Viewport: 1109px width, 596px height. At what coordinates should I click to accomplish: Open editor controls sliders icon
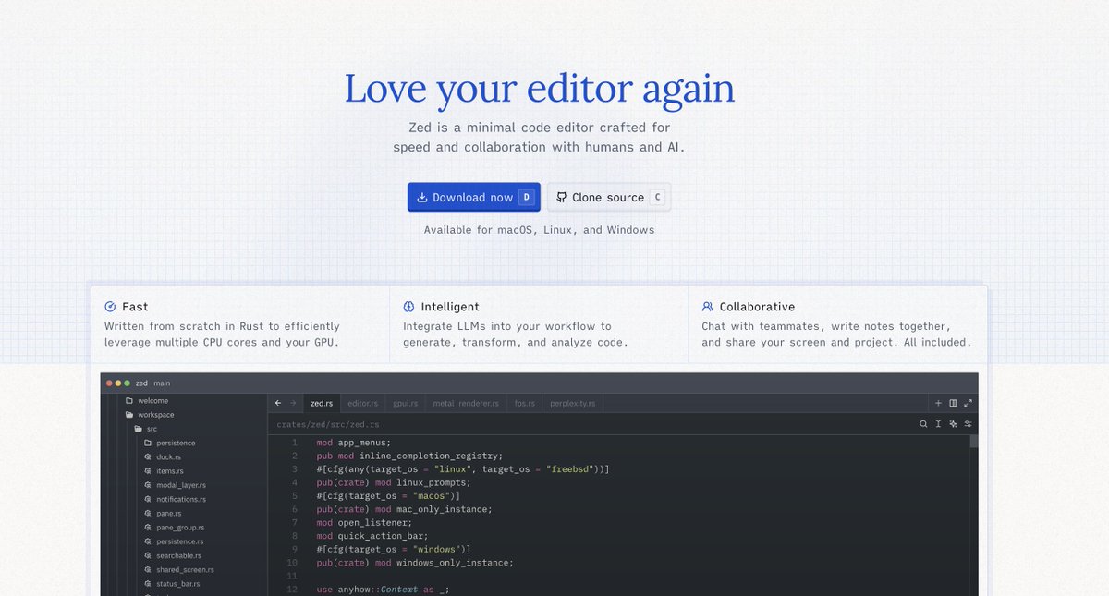968,424
